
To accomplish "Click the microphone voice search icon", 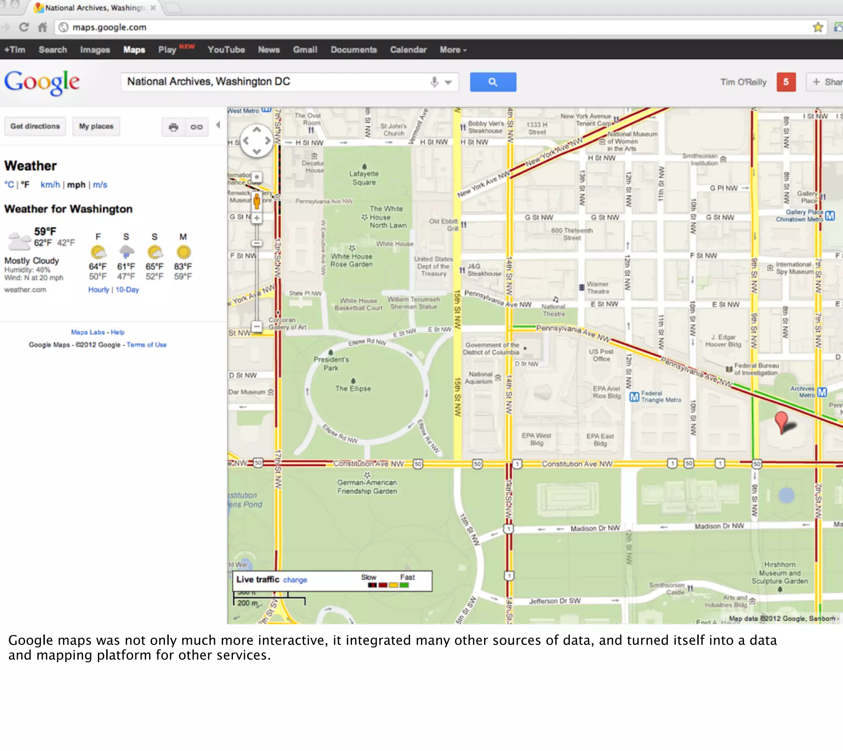I will pyautogui.click(x=434, y=82).
